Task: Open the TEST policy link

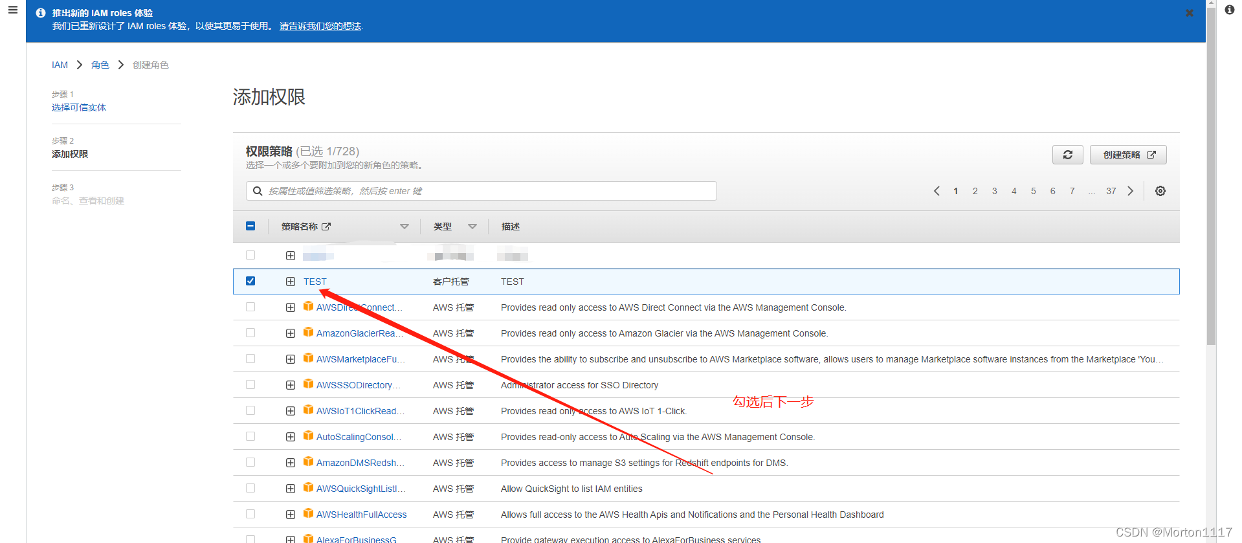Action: (315, 282)
